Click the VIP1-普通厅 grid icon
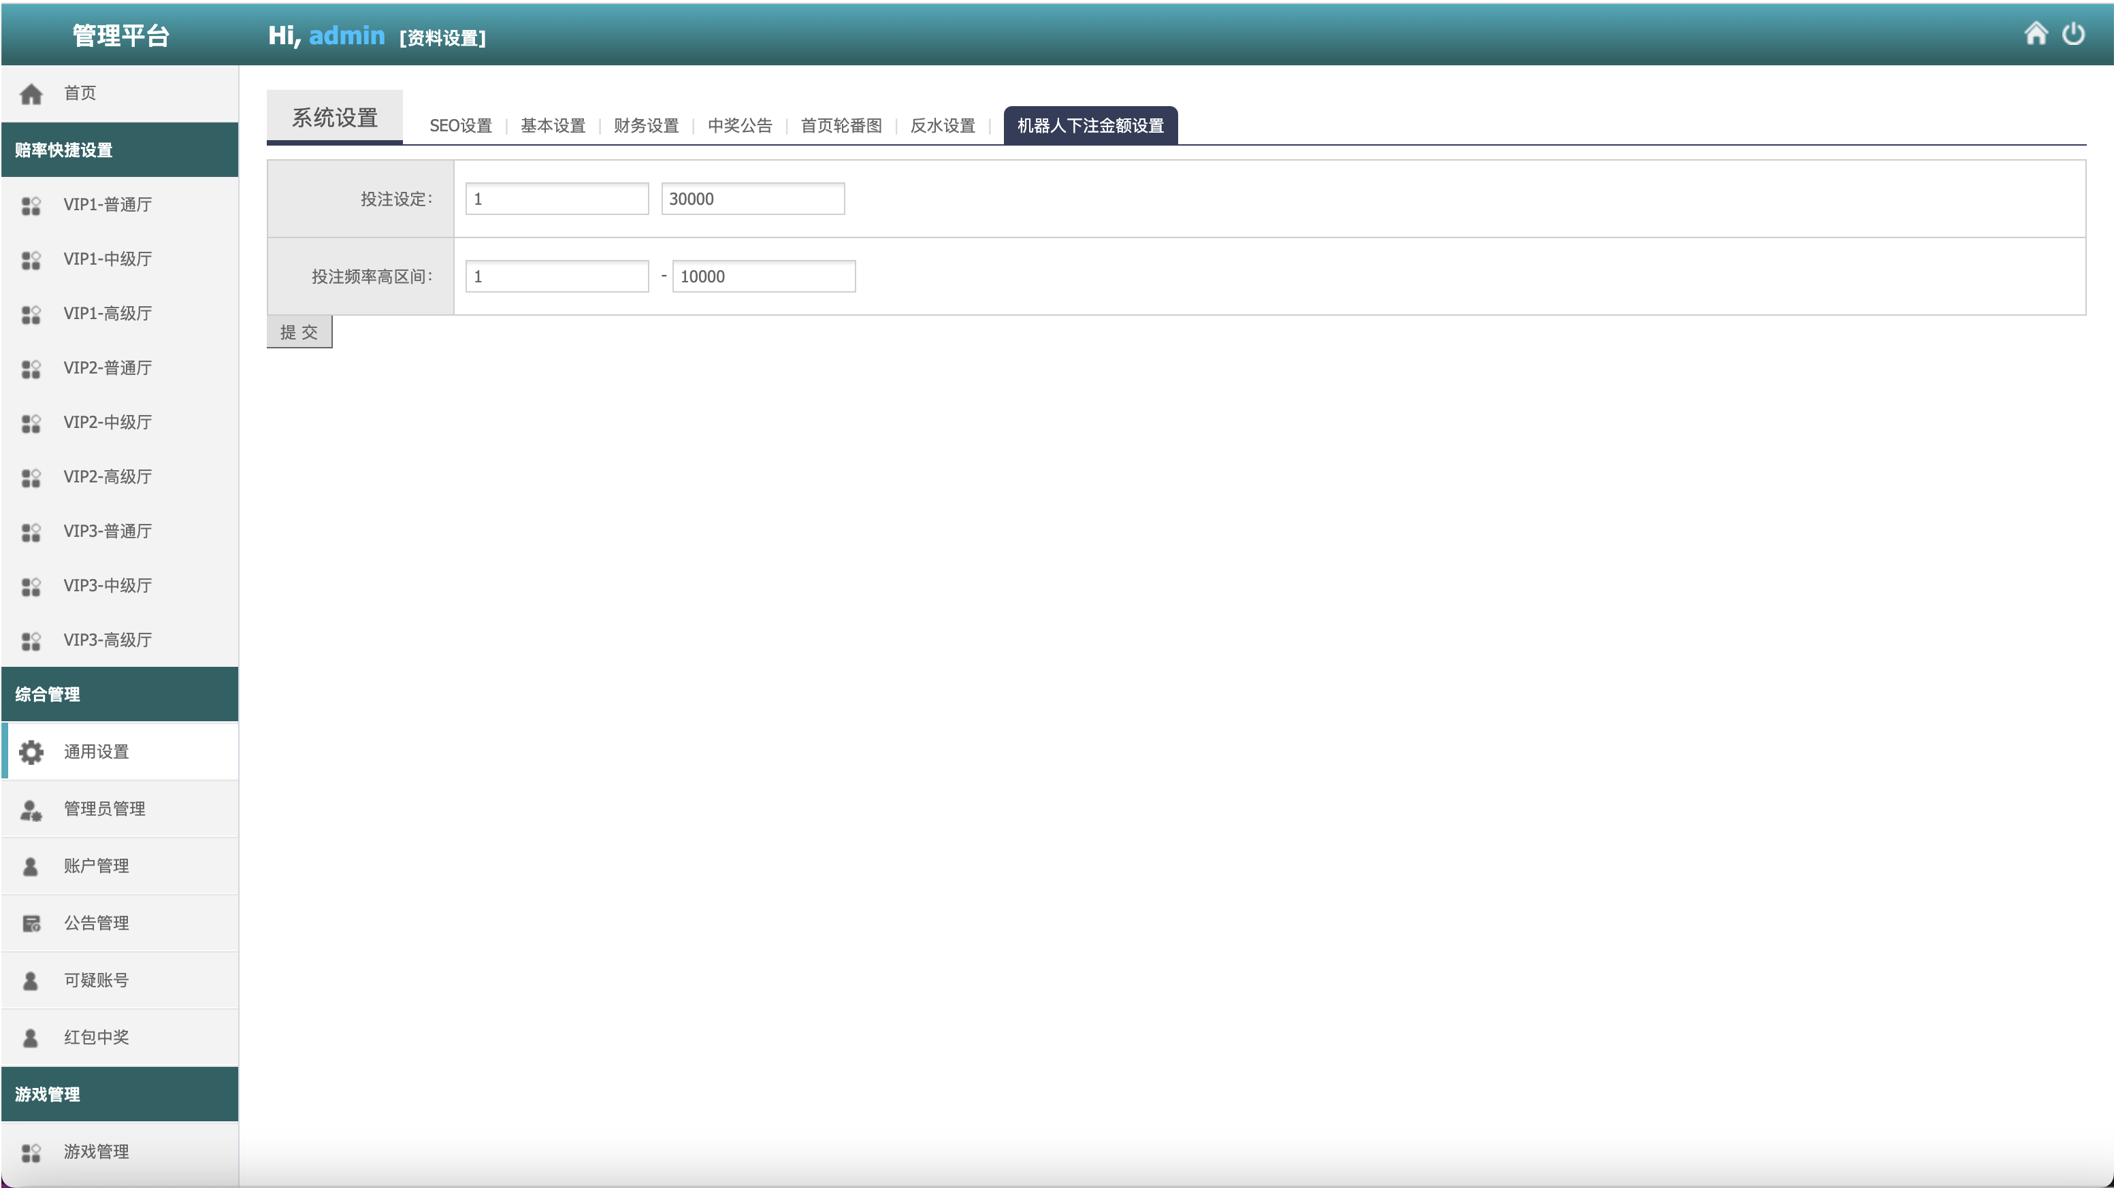The width and height of the screenshot is (2114, 1188). [x=31, y=205]
